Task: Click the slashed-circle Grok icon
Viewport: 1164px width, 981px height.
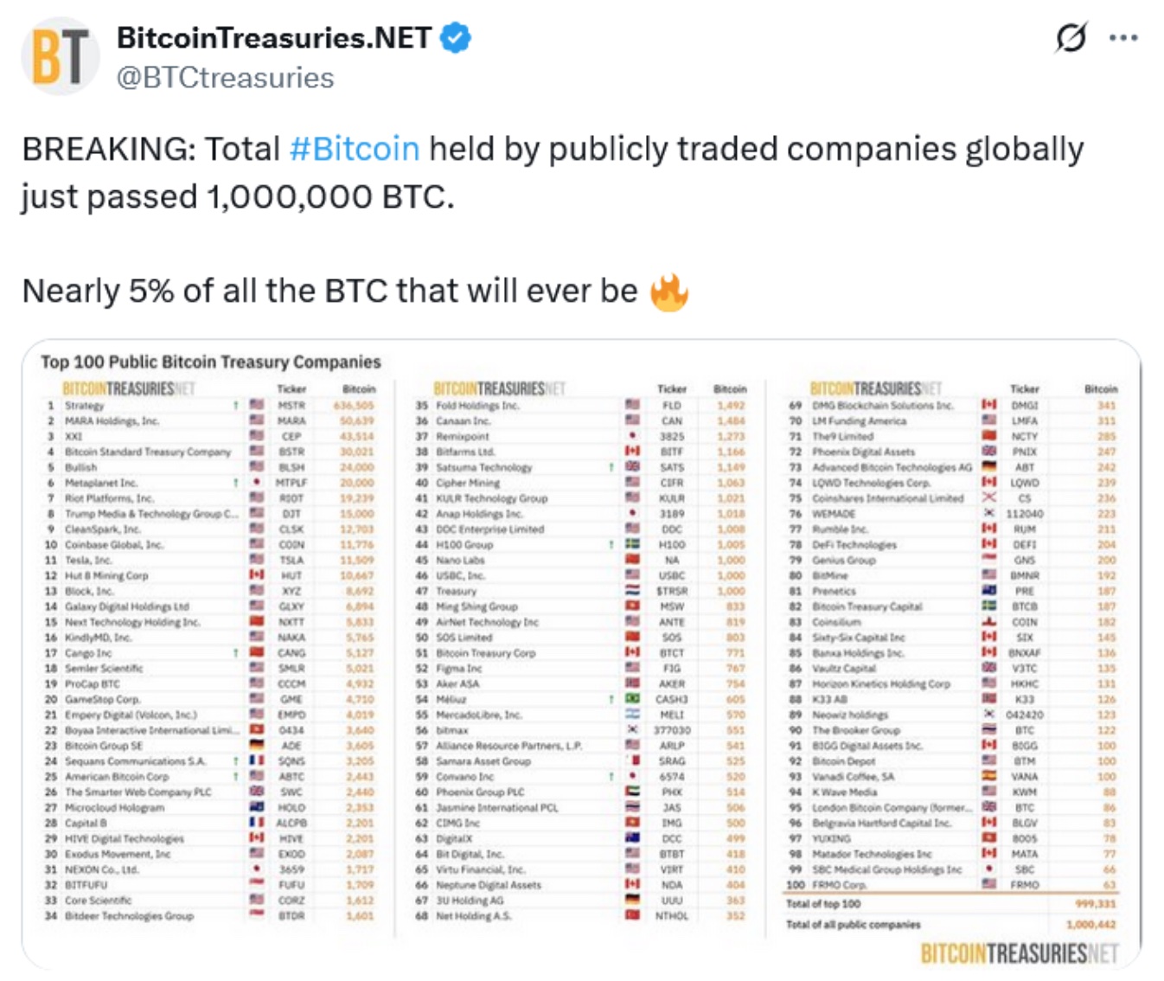Action: [1071, 38]
